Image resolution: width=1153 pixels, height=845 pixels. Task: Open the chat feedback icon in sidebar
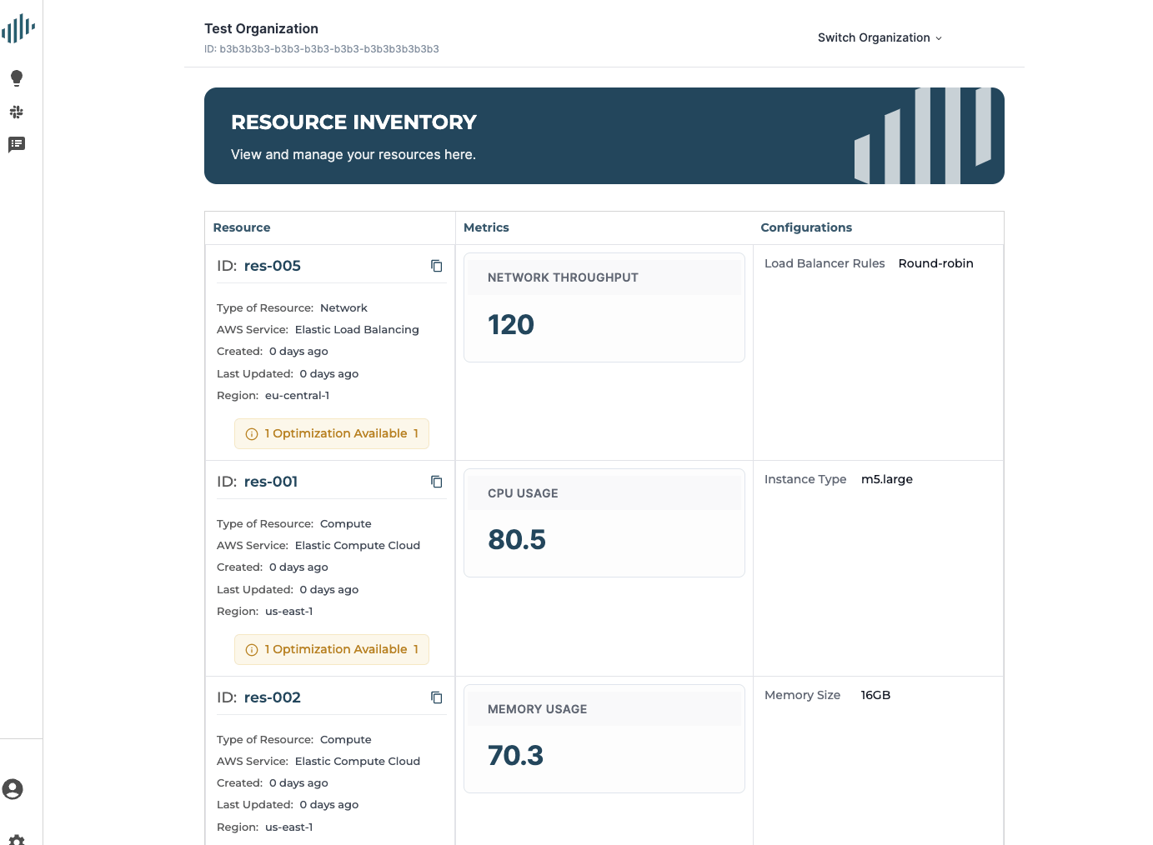tap(17, 145)
